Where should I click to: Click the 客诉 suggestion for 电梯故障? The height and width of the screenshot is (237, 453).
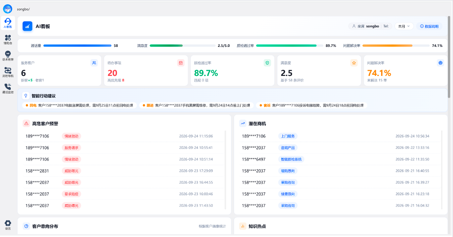[x=312, y=106]
